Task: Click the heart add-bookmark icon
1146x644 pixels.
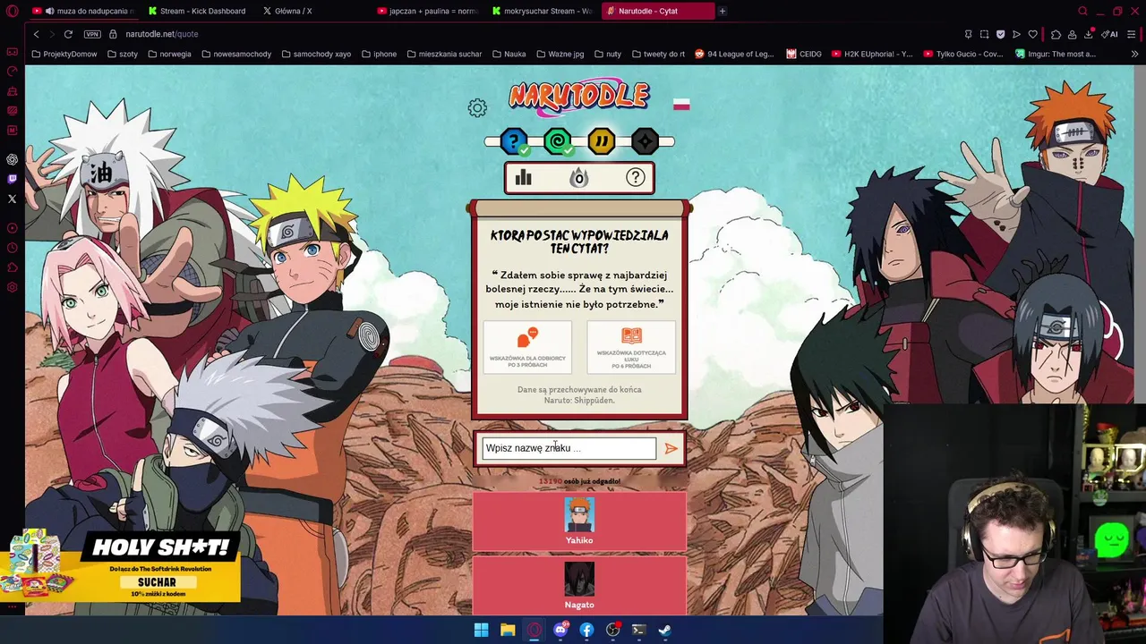Action: 1032,34
